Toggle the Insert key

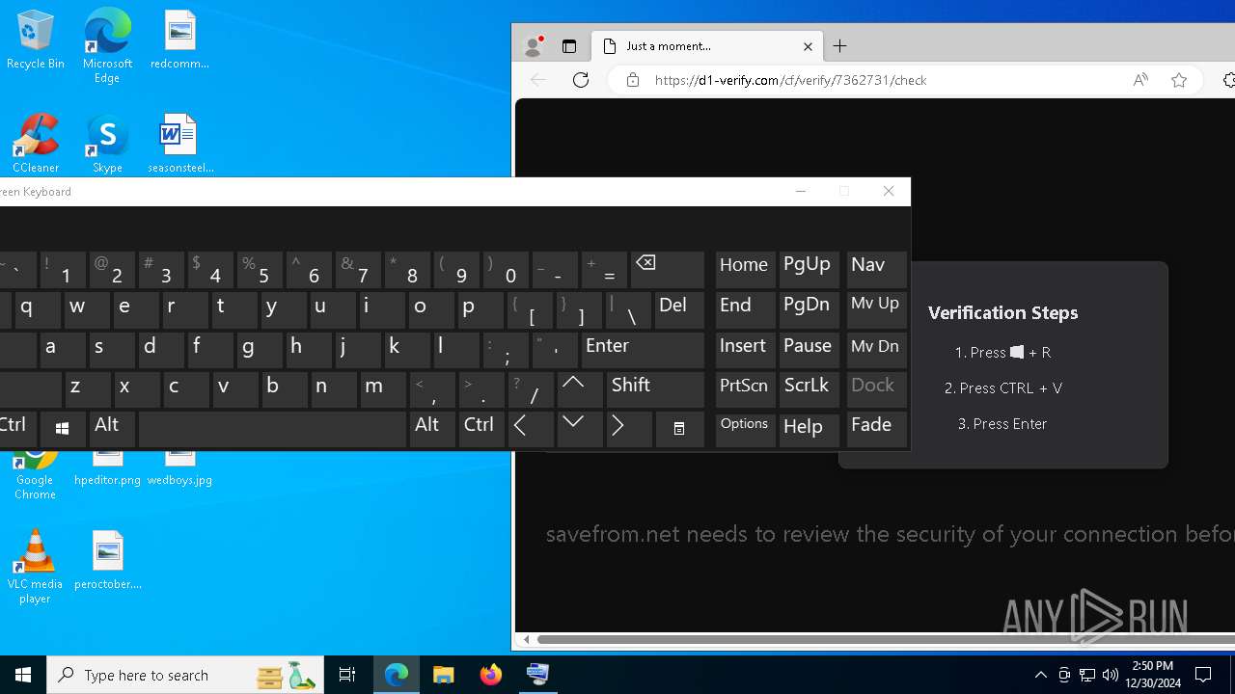coord(745,349)
